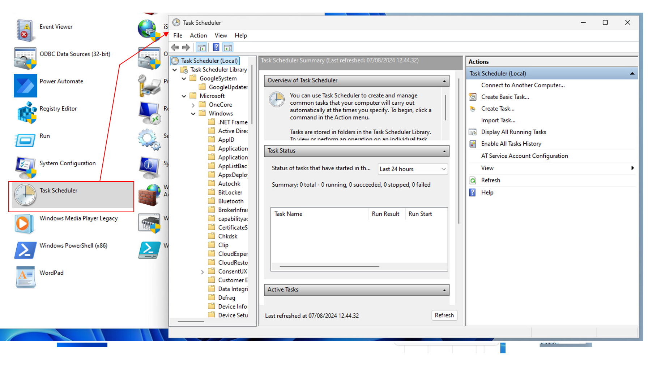Open the Last 24 hours dropdown

(x=413, y=169)
